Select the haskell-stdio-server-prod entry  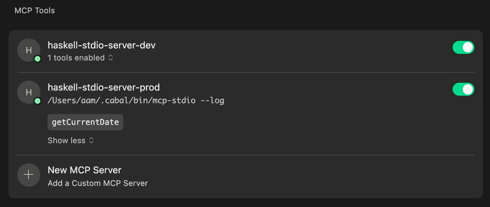[104, 87]
